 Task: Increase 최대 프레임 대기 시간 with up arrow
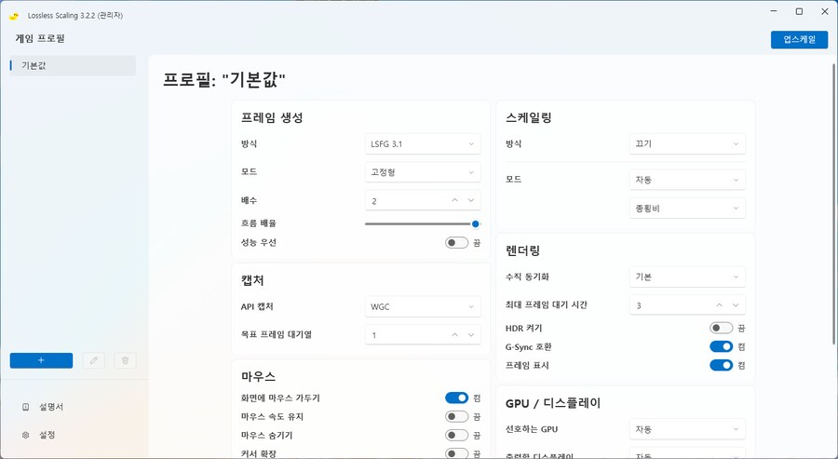pos(720,305)
